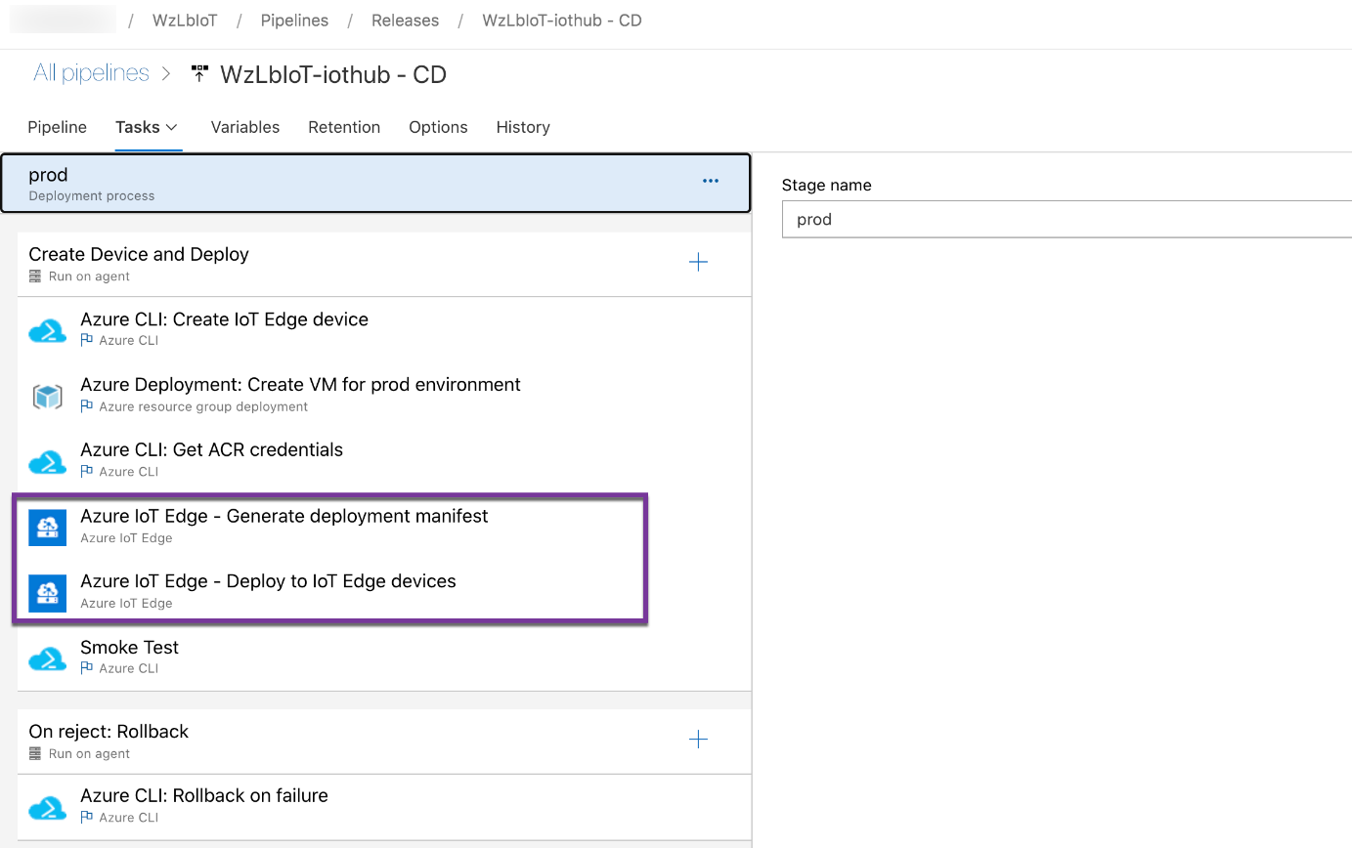Add a task to Create Device and Deploy

click(x=698, y=262)
